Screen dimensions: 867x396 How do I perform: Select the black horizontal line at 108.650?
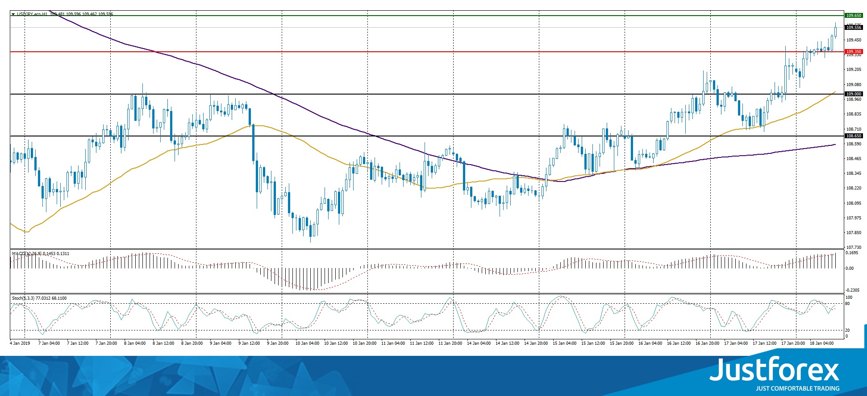click(427, 136)
